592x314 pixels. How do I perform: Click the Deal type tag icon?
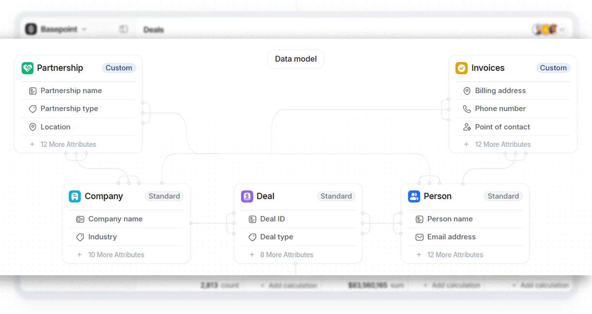click(252, 237)
